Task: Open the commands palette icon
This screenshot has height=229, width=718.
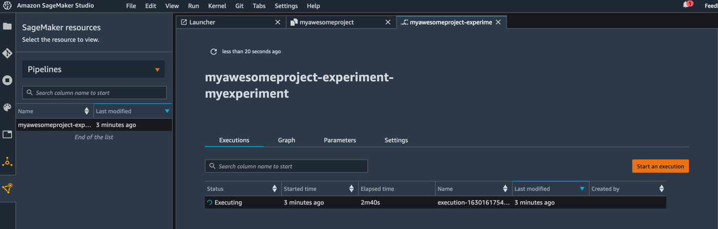Action: coord(7,107)
